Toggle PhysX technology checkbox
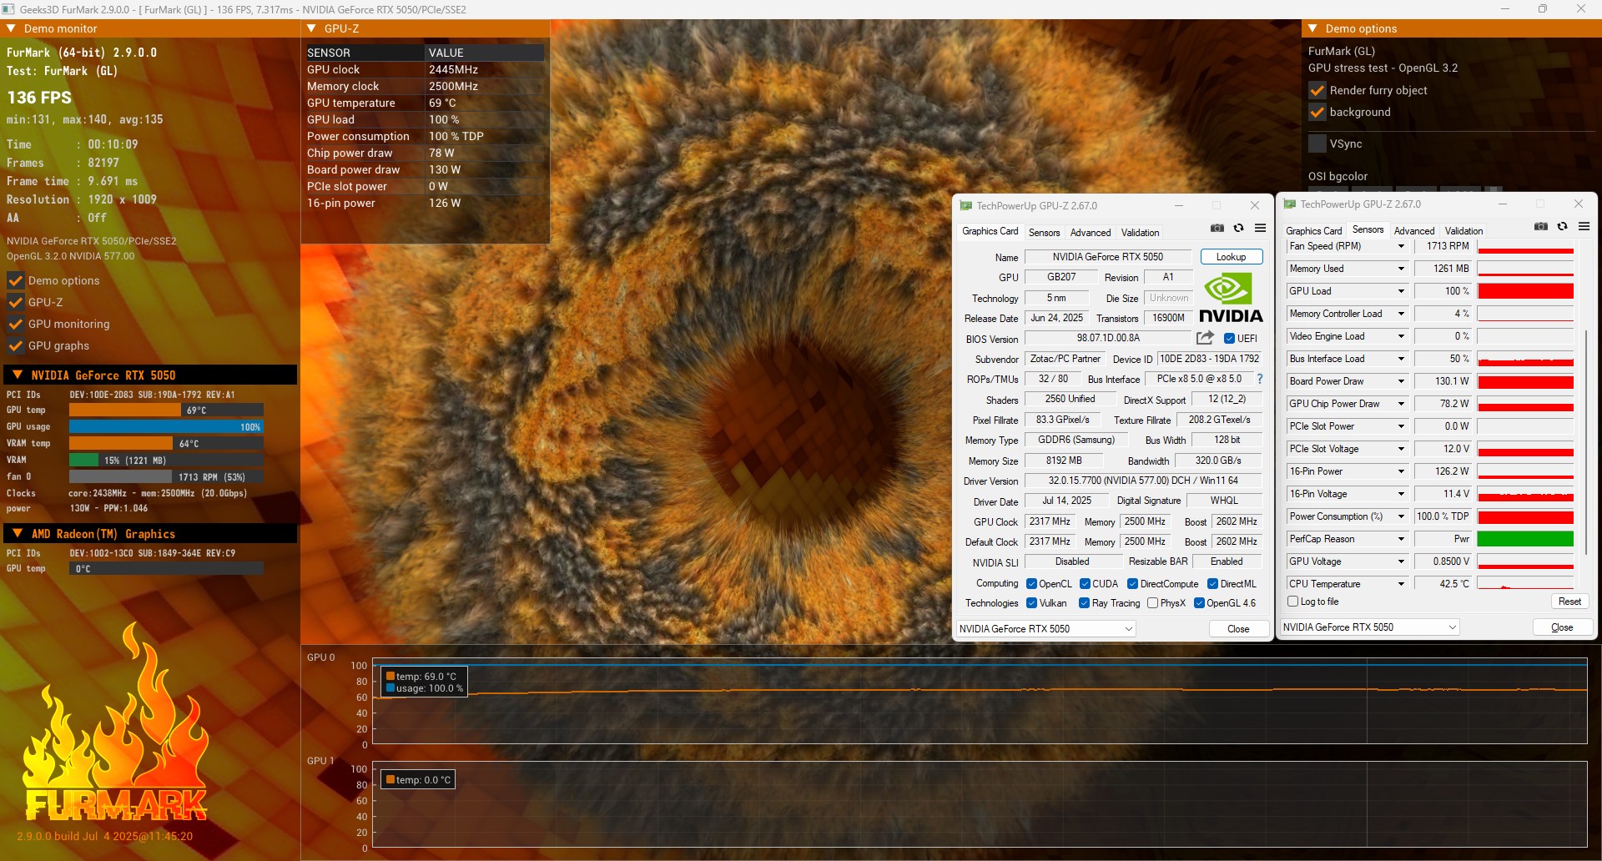The height and width of the screenshot is (861, 1602). 1152,602
